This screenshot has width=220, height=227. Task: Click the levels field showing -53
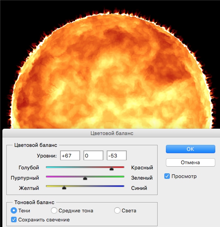(117, 156)
